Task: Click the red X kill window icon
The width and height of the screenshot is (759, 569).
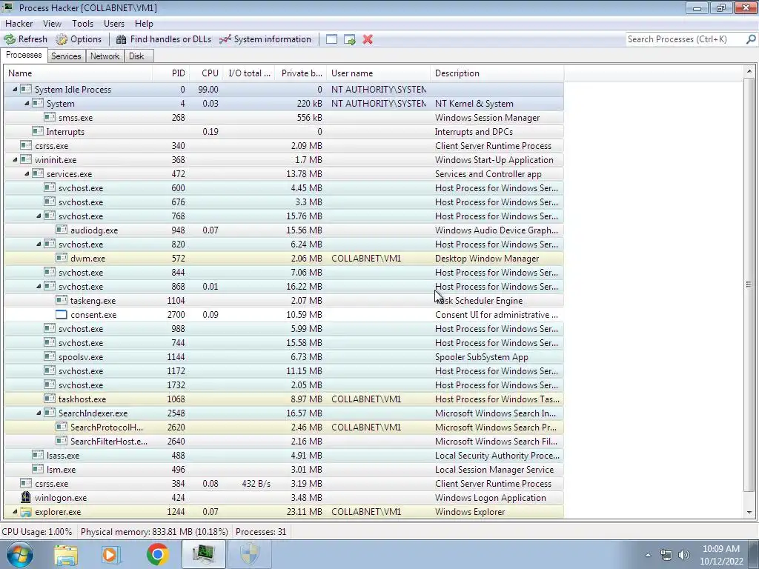Action: pos(368,39)
